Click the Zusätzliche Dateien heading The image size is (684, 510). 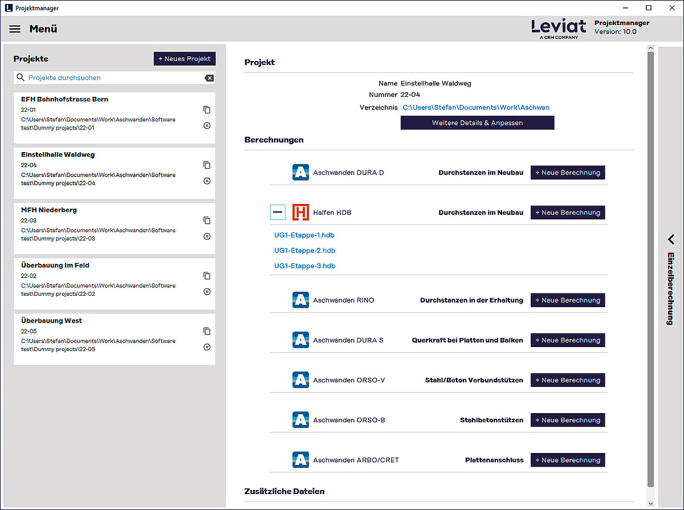(284, 491)
